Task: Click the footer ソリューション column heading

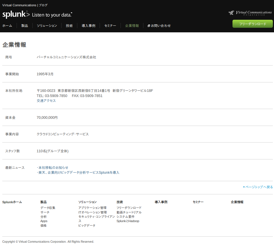Action: click(x=88, y=202)
